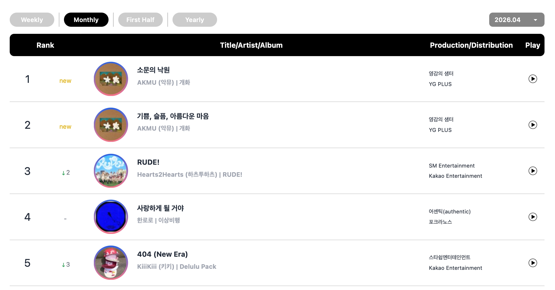Screen dimensions: 555x290
Task: Open the blue 이상비행 album cover
Action: pyautogui.click(x=111, y=217)
